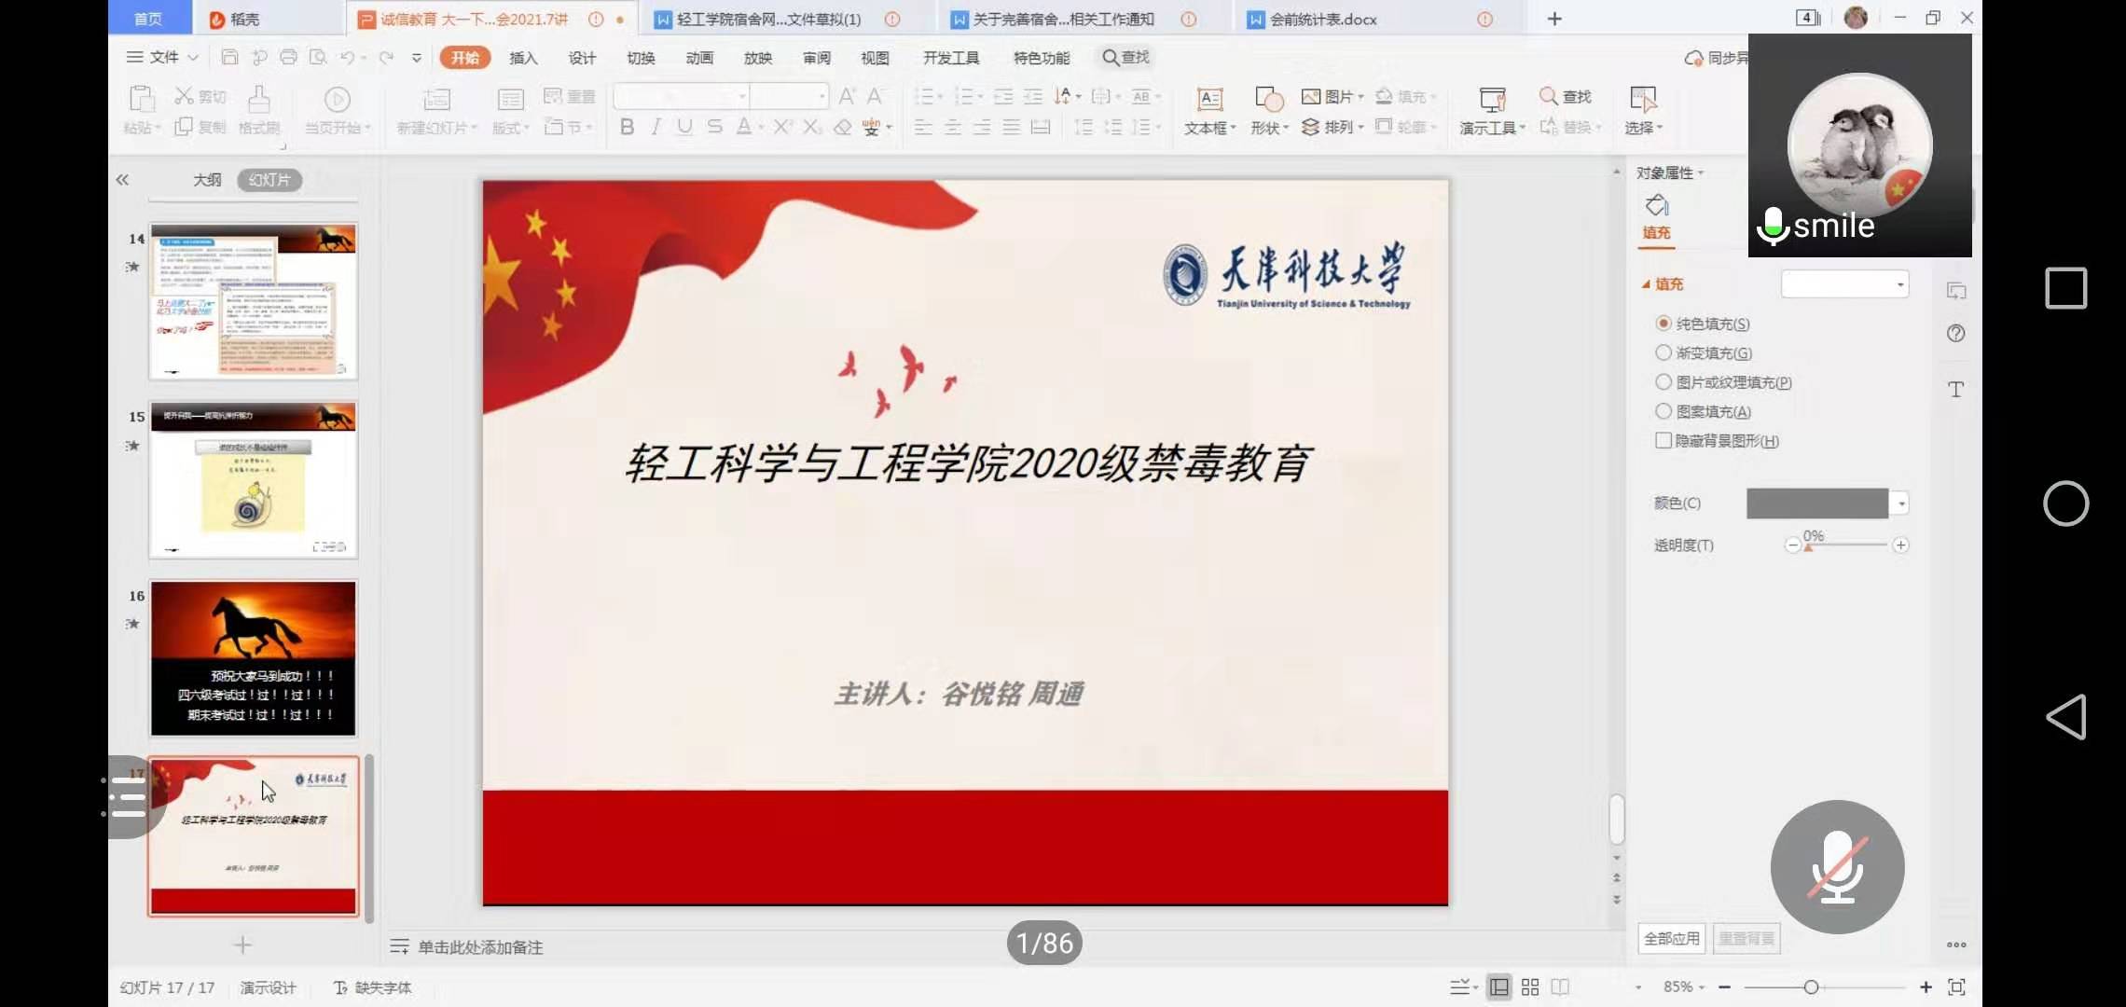Click the gray color (颜色) swatch

click(1817, 504)
